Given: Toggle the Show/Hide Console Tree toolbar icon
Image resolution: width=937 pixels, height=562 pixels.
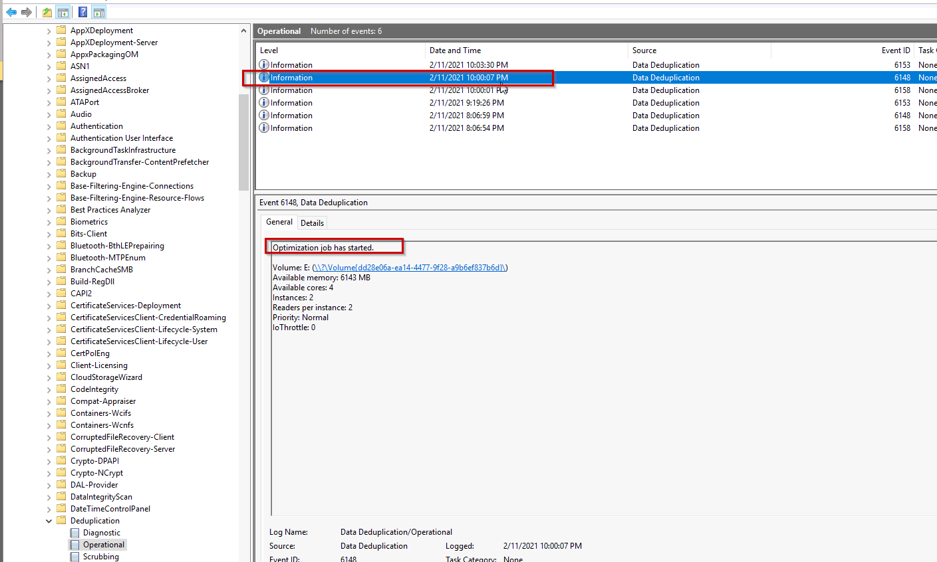Looking at the screenshot, I should 63,12.
